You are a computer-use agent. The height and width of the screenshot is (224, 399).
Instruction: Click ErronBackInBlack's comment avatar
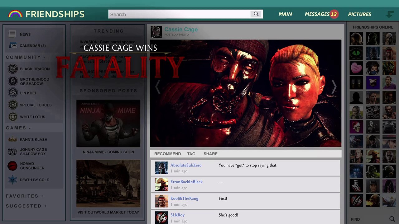(x=161, y=184)
